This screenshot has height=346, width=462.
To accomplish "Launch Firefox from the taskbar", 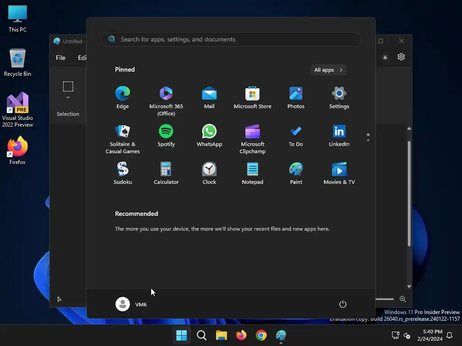I will (241, 335).
